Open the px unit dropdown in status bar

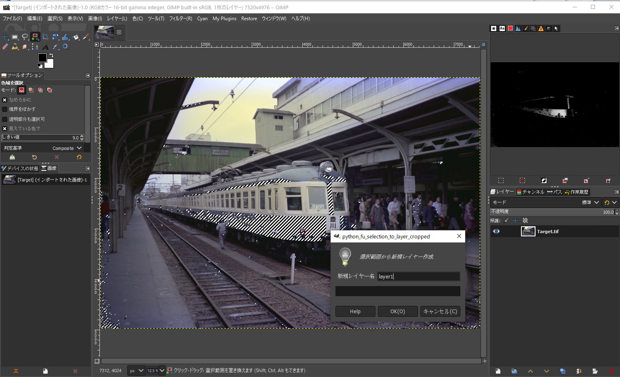(136, 371)
